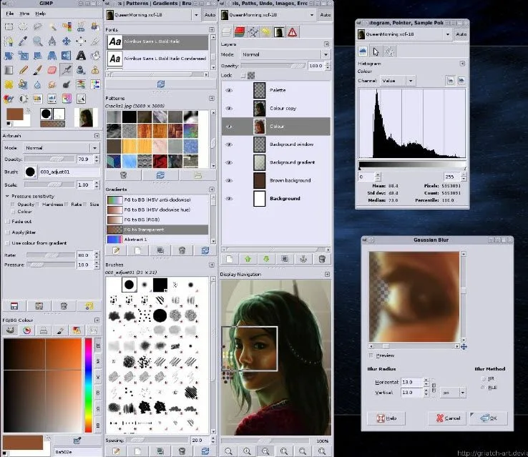Open the Xtns menu

pos(25,13)
